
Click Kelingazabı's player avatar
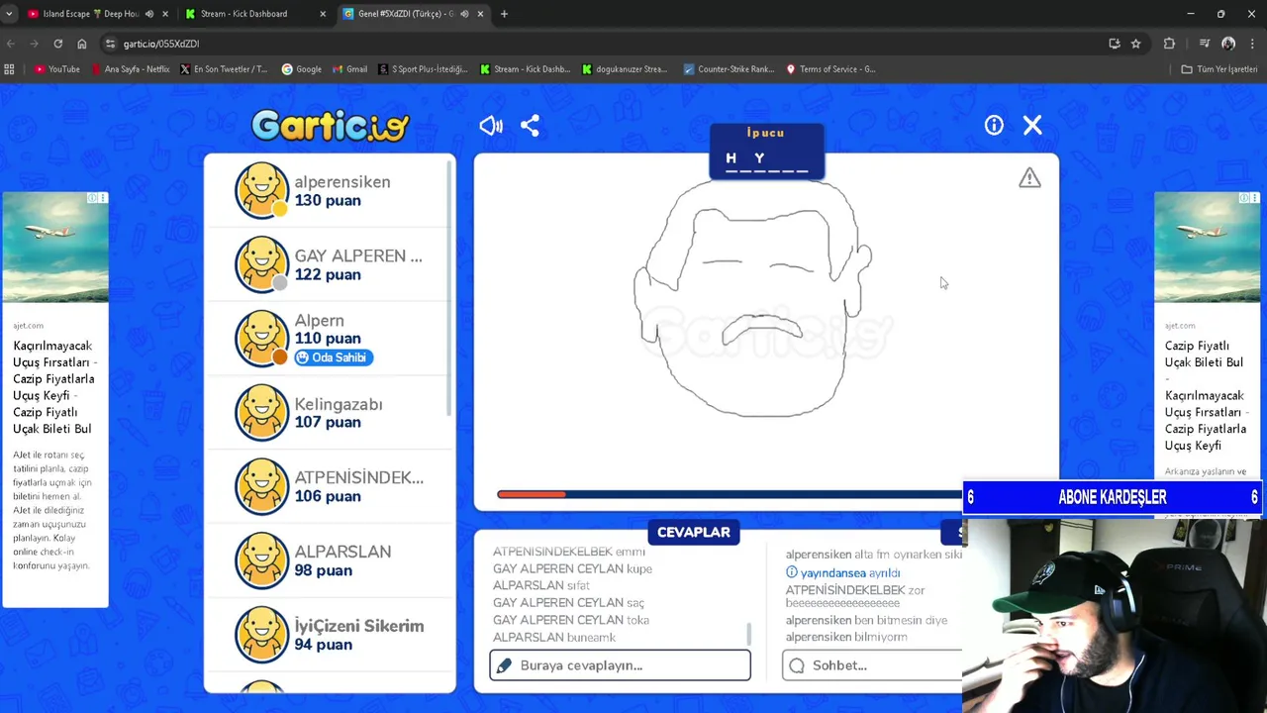[261, 412]
